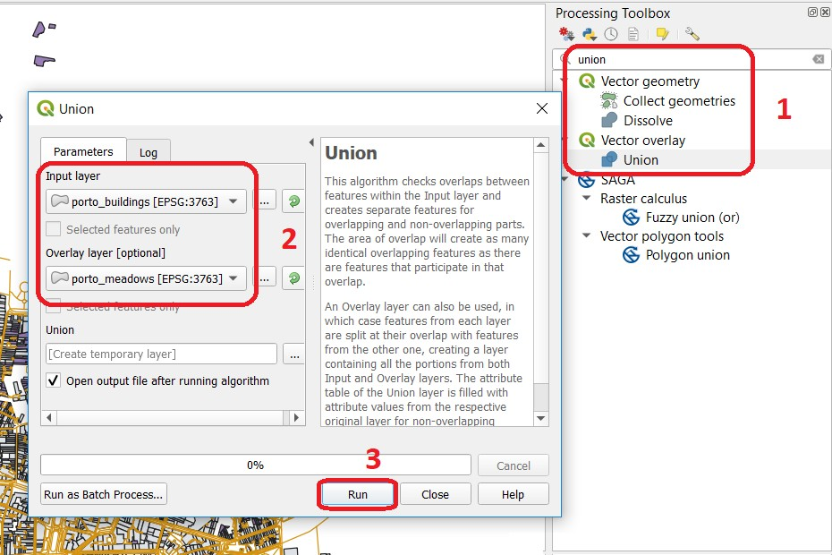The height and width of the screenshot is (555, 832).
Task: Click the 0% progress bar
Action: [256, 465]
